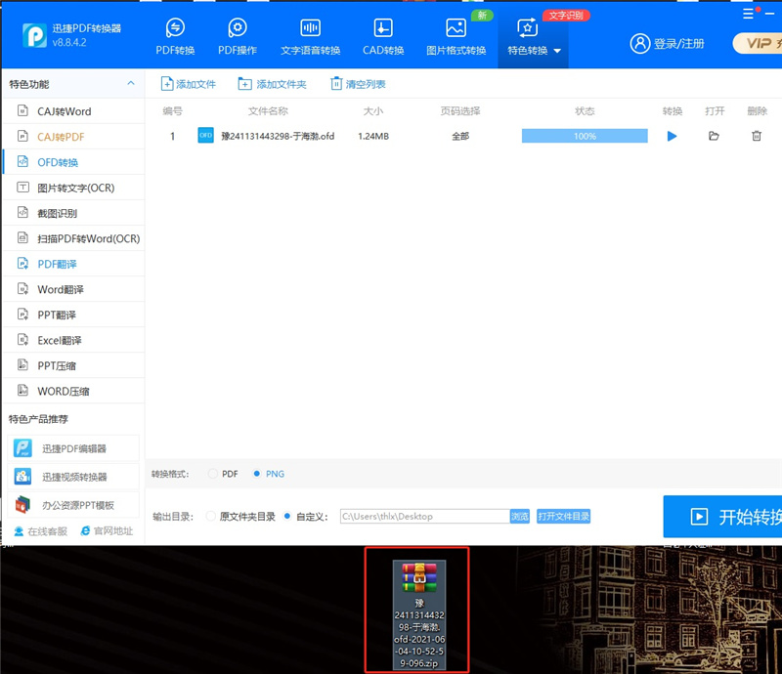Click the PDF翻译 sidebar icon
This screenshot has width=782, height=674.
[22, 263]
